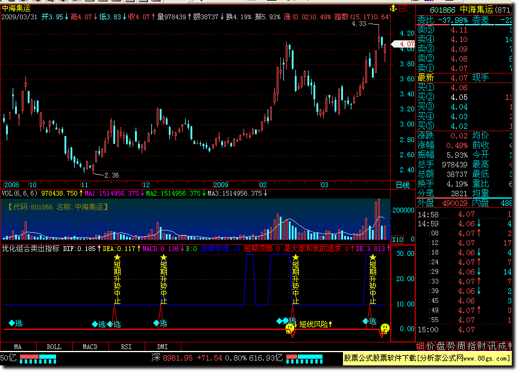The width and height of the screenshot is (519, 372).
Task: Switch to the BOLL indicator tab
Action: (x=54, y=347)
